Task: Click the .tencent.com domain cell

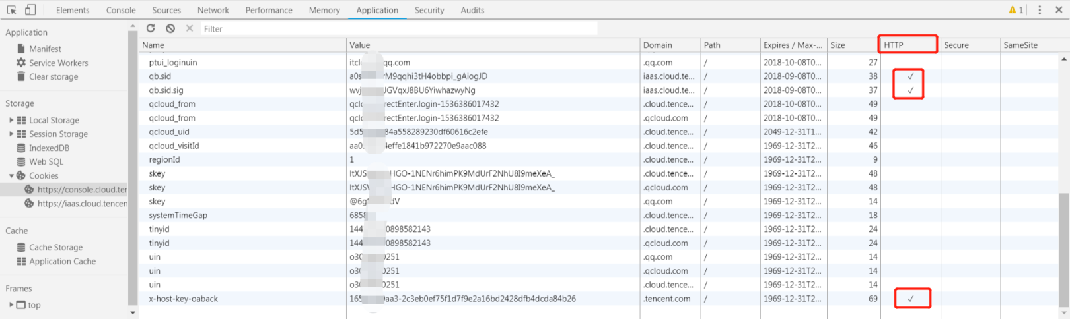Action: click(670, 298)
